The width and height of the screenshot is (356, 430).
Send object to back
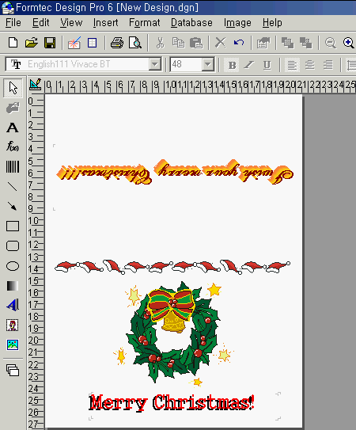click(305, 43)
